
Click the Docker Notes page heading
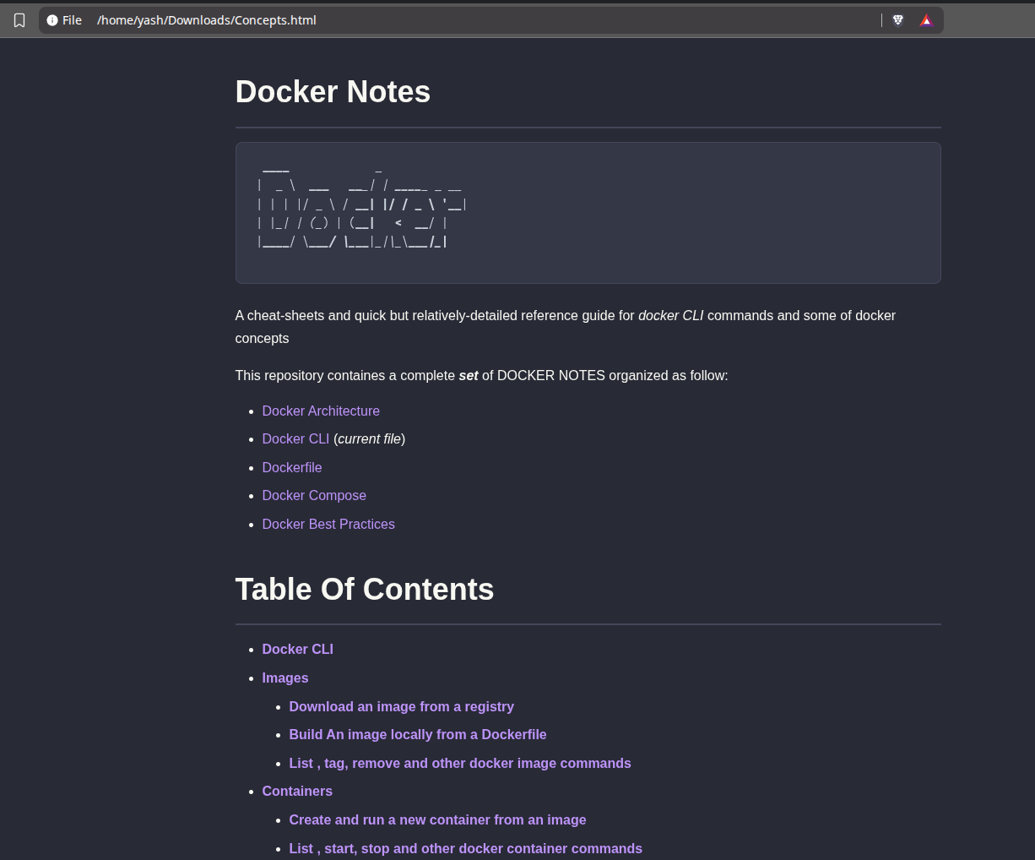[x=333, y=91]
